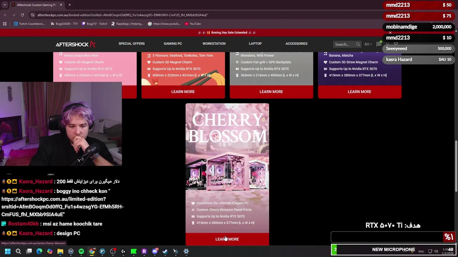
Task: Open Logitech G HUB from the taskbar
Action: 123,251
